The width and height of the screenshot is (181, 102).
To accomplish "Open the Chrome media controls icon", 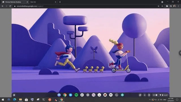I will tap(171, 6).
